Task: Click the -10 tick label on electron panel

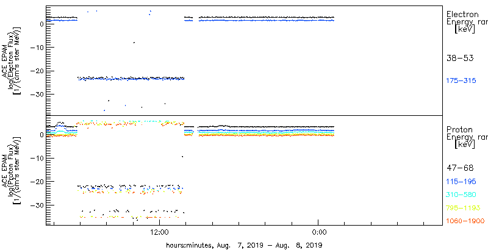Action: coord(37,48)
